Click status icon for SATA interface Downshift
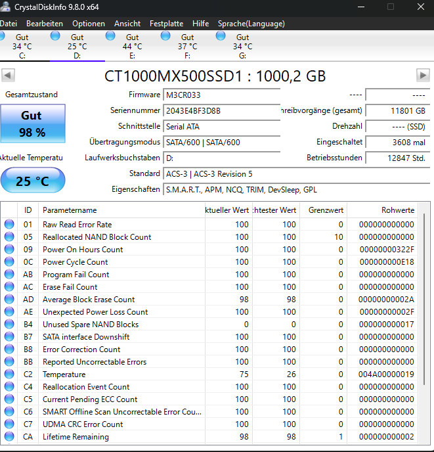This screenshot has height=452, width=434. click(9, 336)
